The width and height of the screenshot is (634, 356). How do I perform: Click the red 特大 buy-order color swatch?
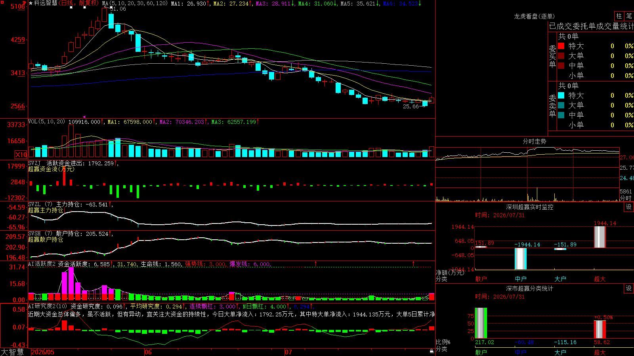[561, 46]
